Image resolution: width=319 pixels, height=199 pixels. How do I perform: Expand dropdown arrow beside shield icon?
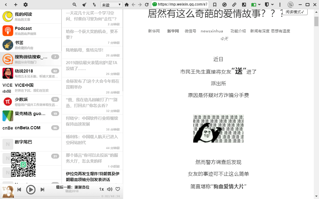tap(272, 5)
